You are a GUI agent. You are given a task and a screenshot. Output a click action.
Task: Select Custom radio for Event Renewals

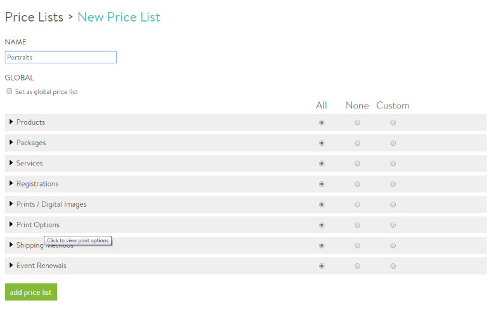point(393,266)
